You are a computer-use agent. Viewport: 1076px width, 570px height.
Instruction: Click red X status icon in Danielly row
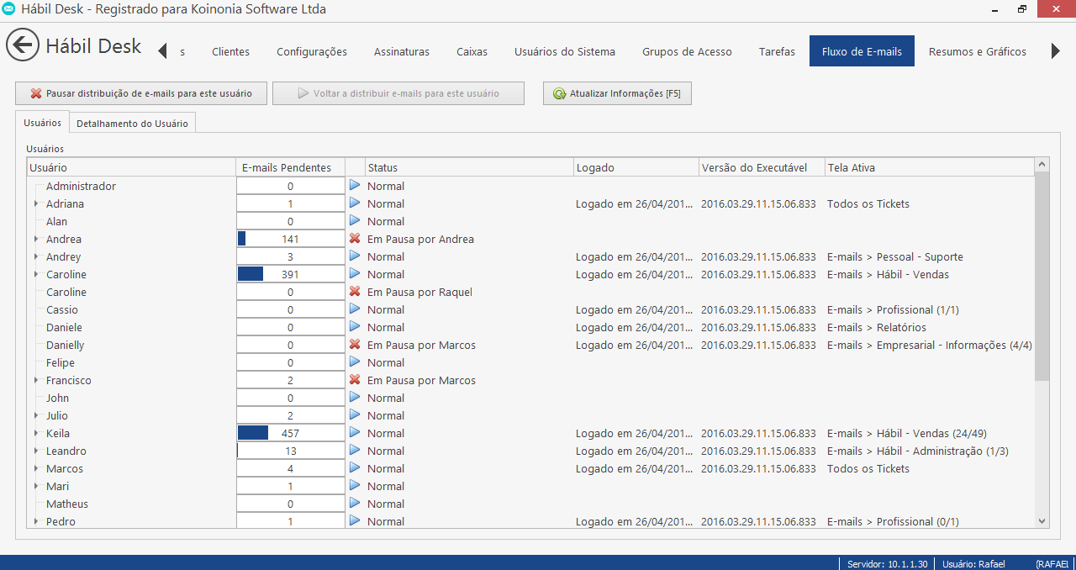355,345
